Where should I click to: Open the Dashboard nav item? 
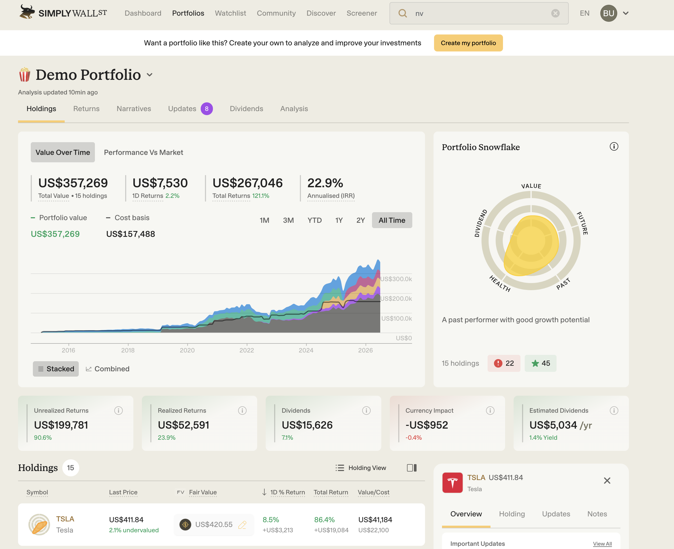[x=143, y=13]
